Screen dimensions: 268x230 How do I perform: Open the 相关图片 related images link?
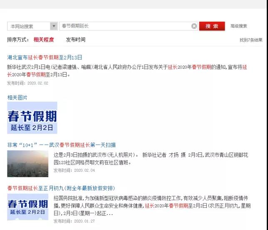click(x=17, y=97)
